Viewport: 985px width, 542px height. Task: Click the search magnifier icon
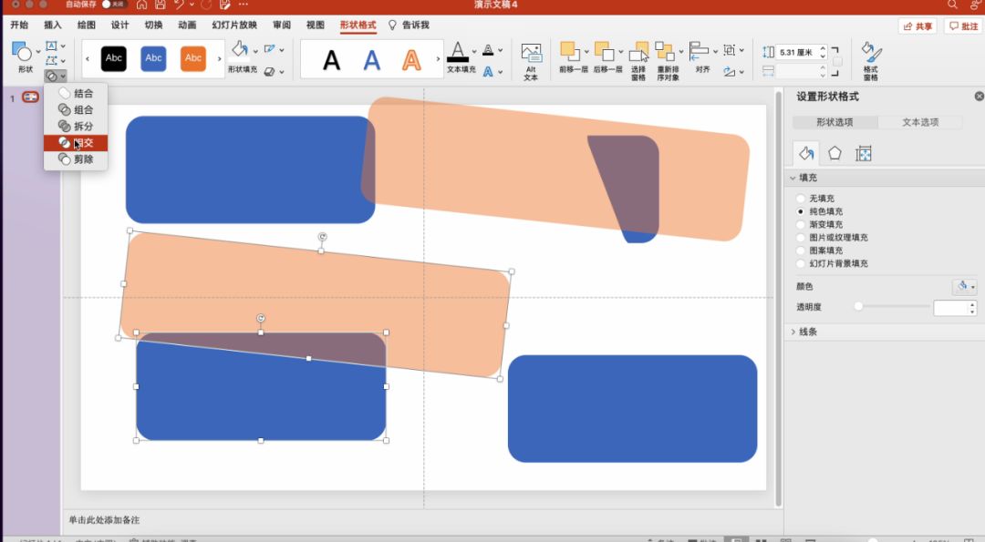tap(952, 5)
